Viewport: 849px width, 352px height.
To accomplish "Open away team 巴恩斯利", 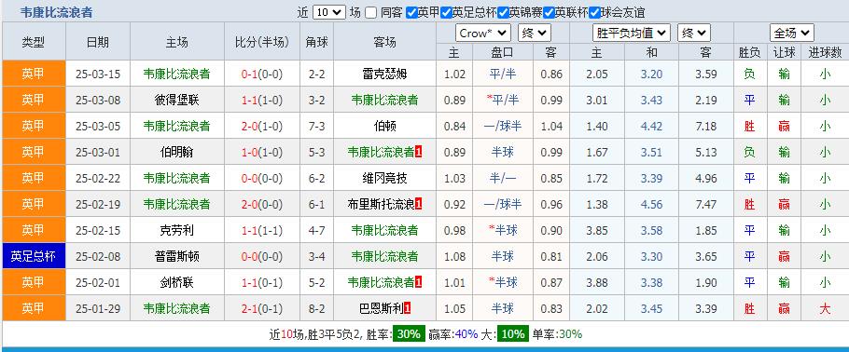I will pos(381,308).
